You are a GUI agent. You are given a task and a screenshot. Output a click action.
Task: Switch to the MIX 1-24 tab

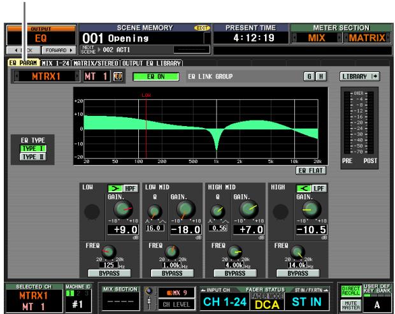pyautogui.click(x=55, y=63)
